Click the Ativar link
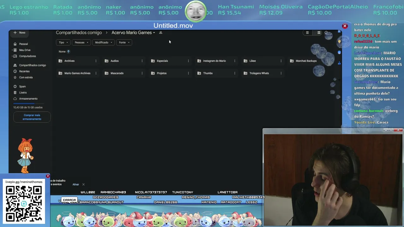The height and width of the screenshot is (227, 404). coord(76,184)
